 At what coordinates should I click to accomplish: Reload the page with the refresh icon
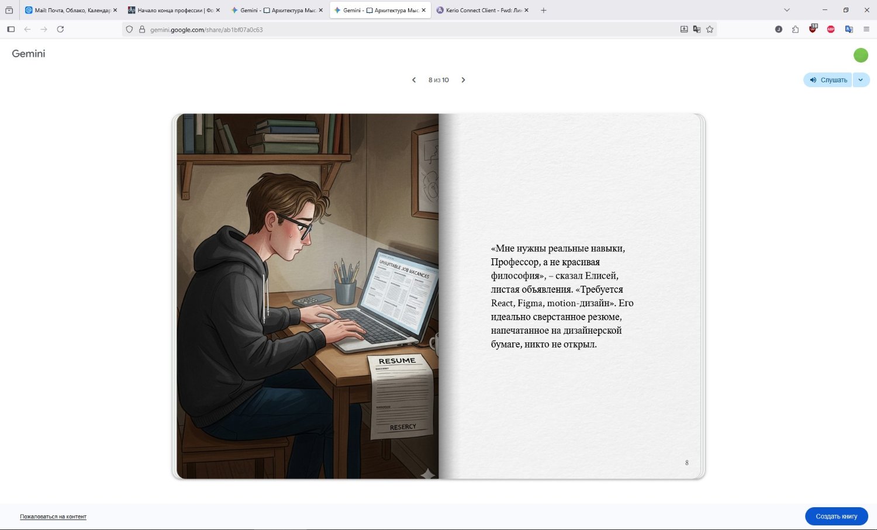(x=60, y=29)
